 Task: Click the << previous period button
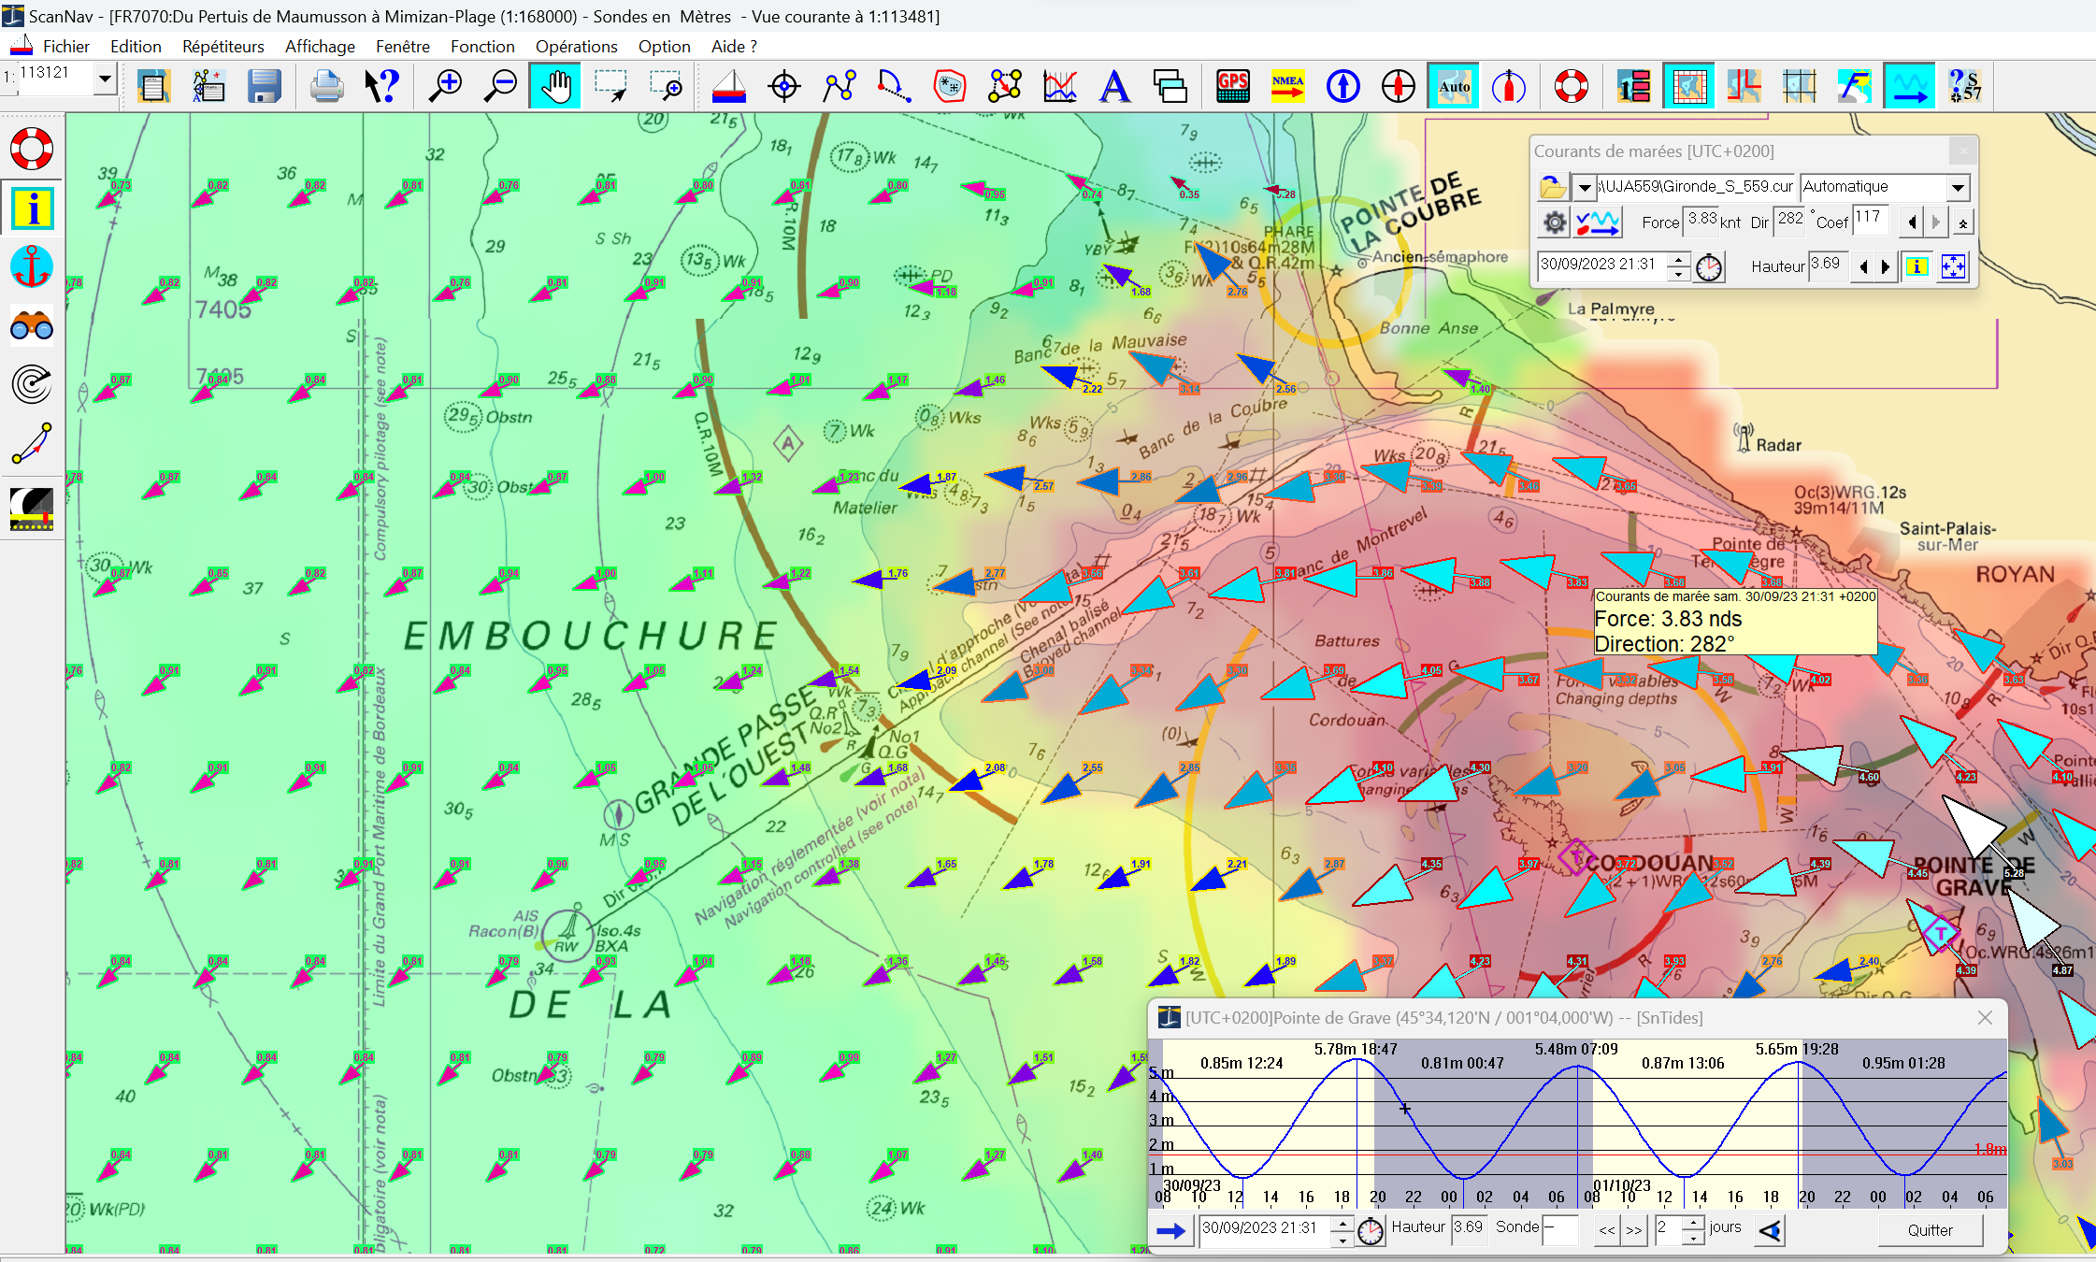tap(1607, 1230)
